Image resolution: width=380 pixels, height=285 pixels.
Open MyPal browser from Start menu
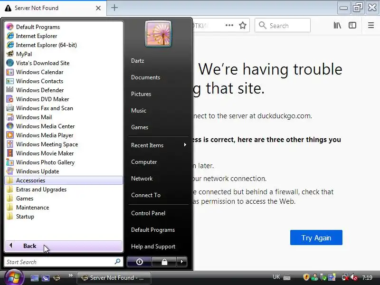pos(64,54)
